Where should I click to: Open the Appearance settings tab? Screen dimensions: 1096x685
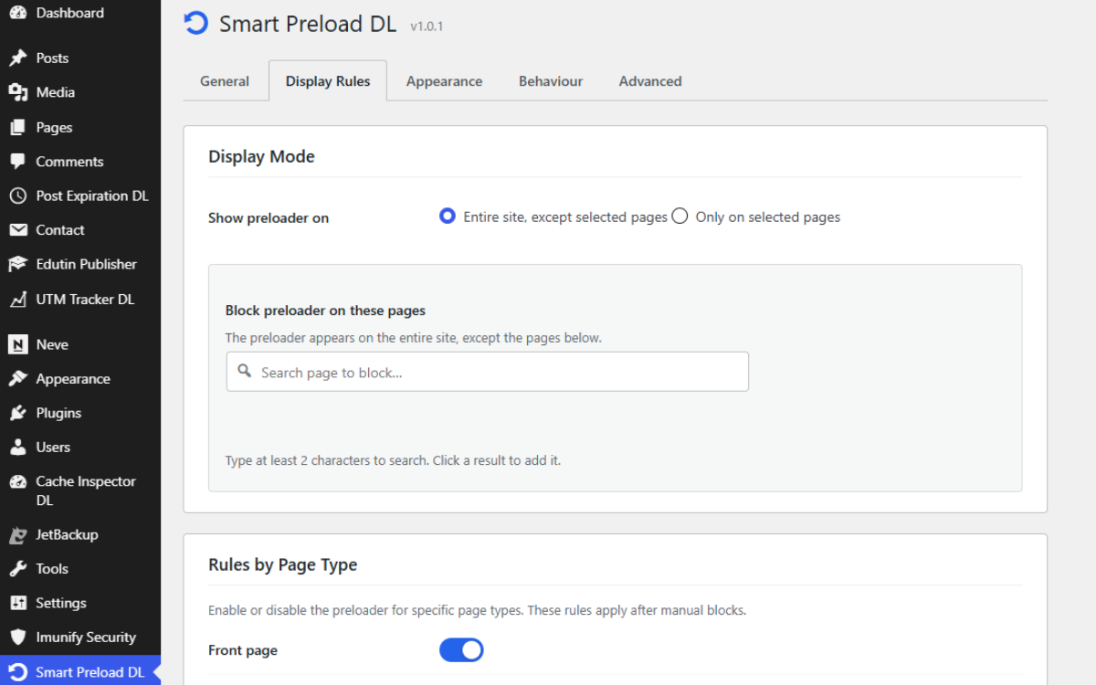tap(444, 80)
